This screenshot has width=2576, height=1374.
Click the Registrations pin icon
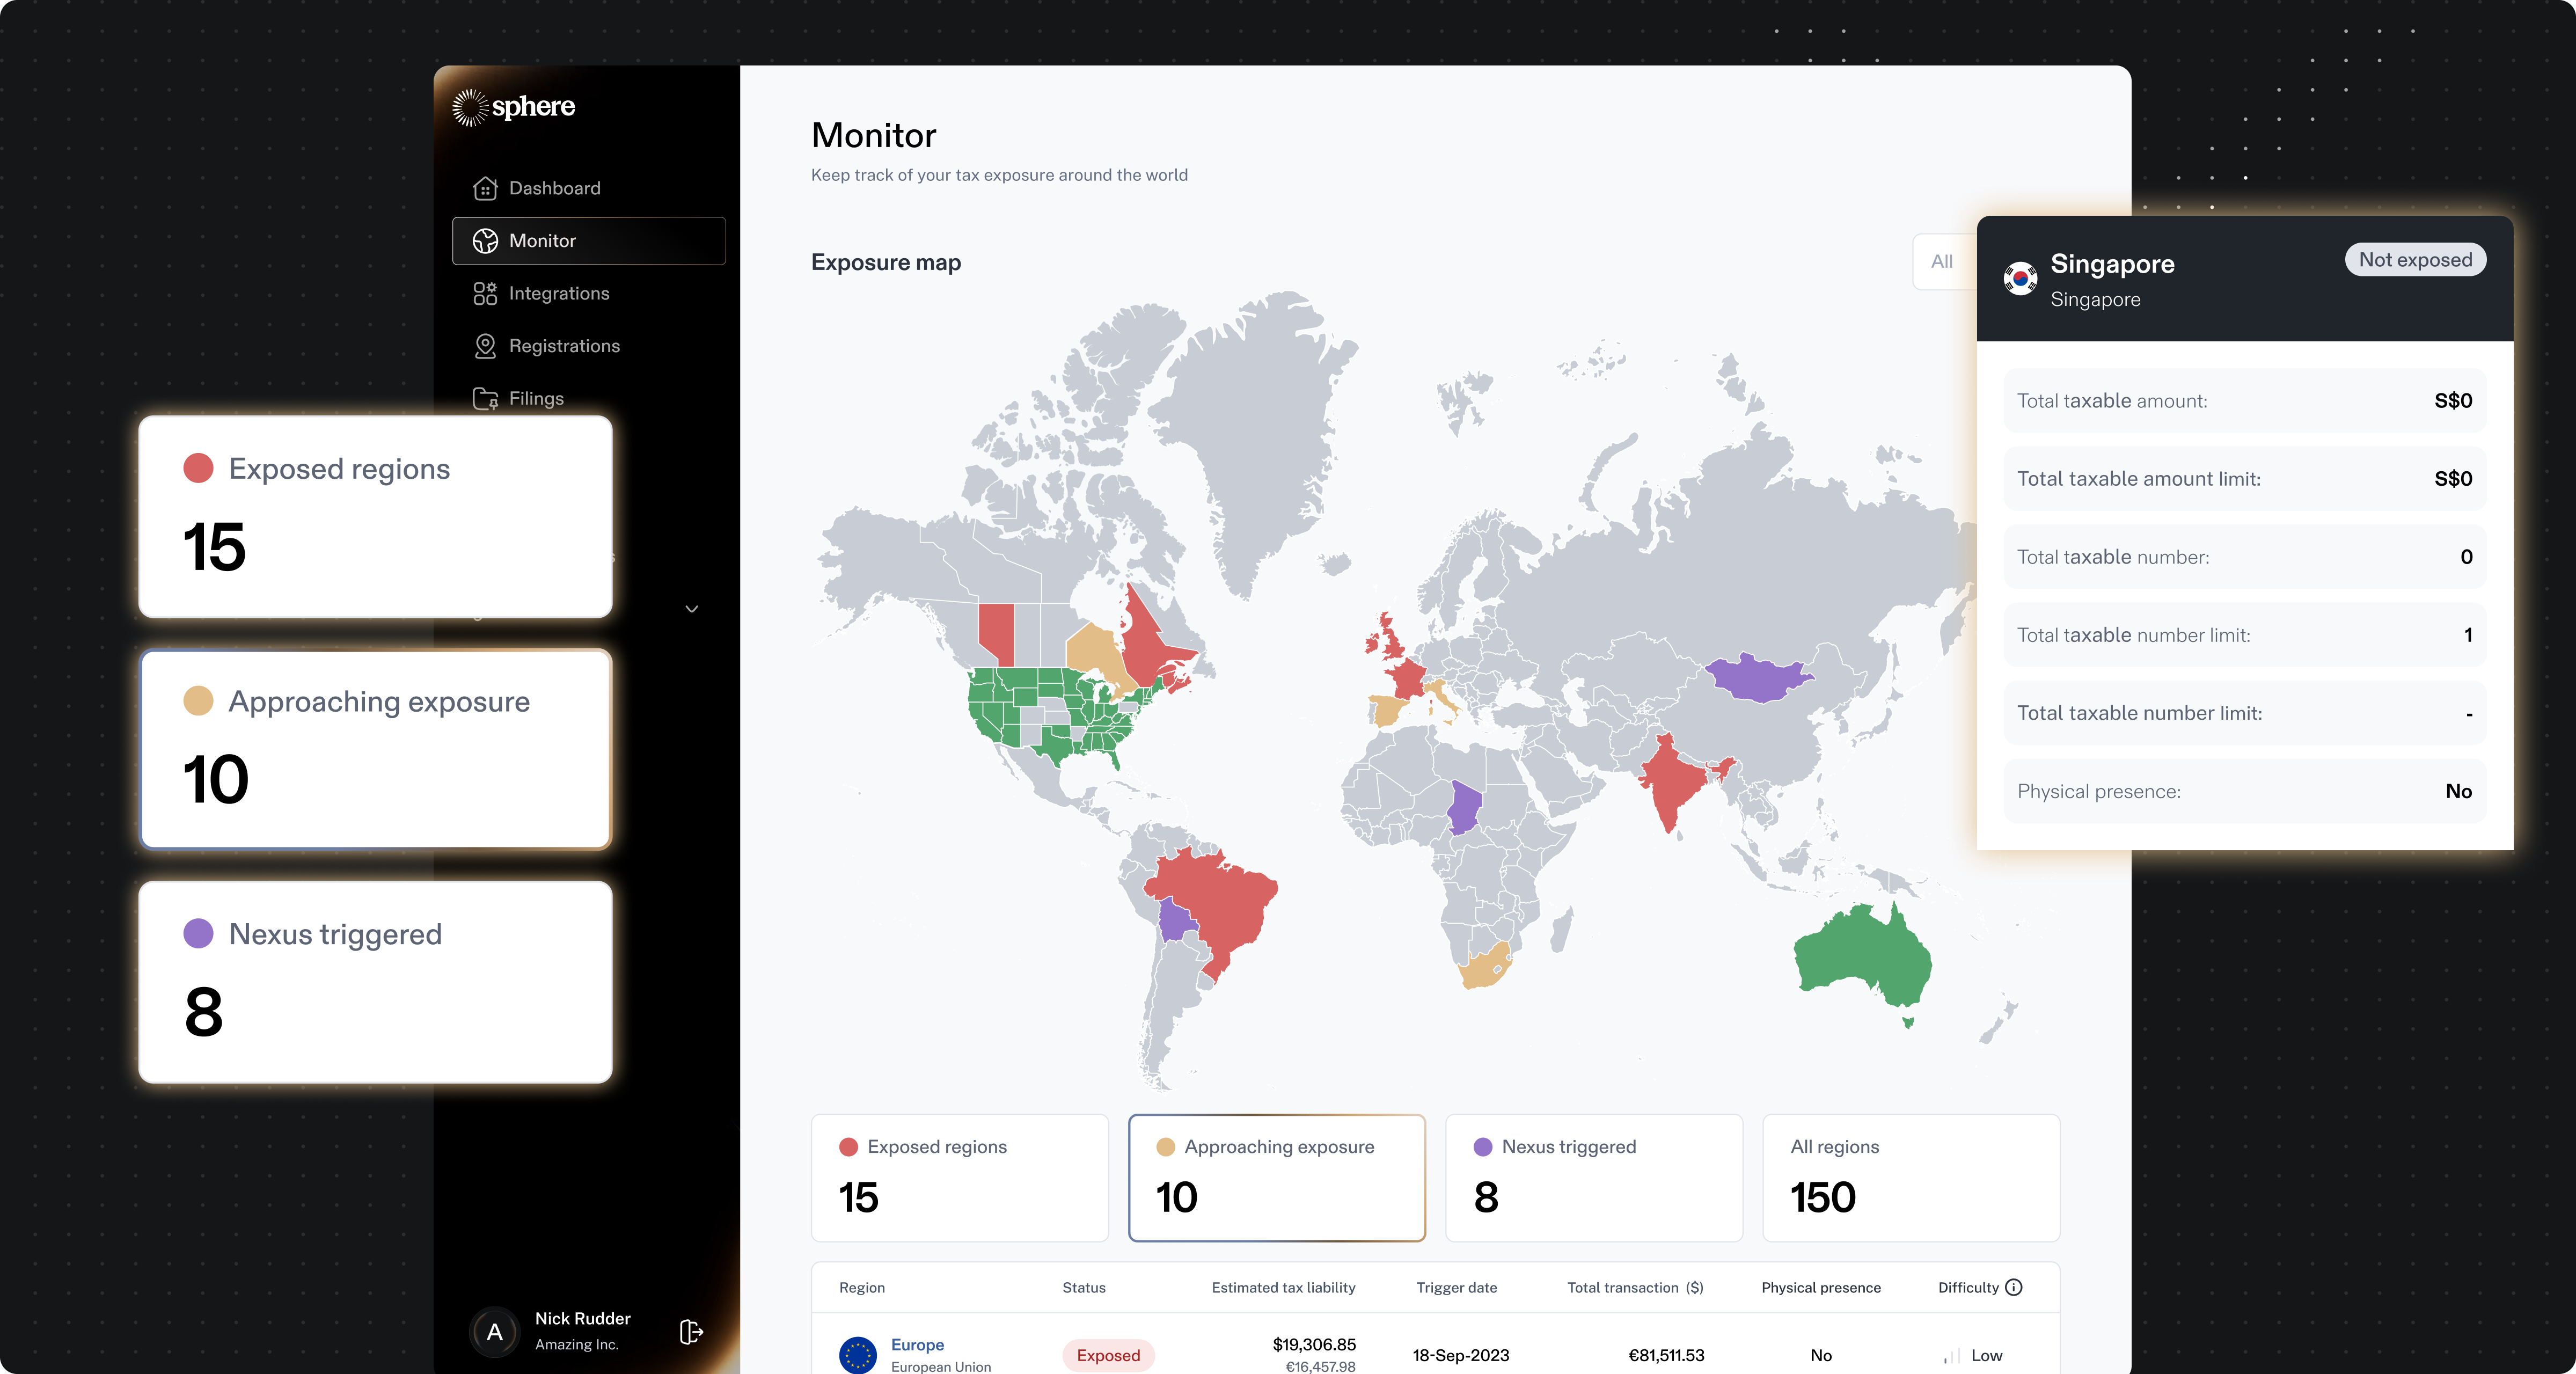pyautogui.click(x=485, y=346)
